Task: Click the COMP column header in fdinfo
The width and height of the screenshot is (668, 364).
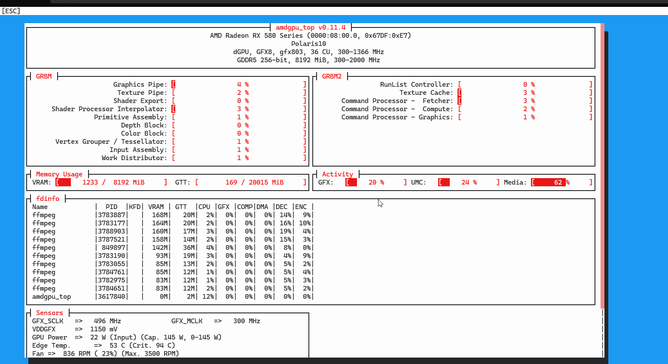Action: [245, 207]
